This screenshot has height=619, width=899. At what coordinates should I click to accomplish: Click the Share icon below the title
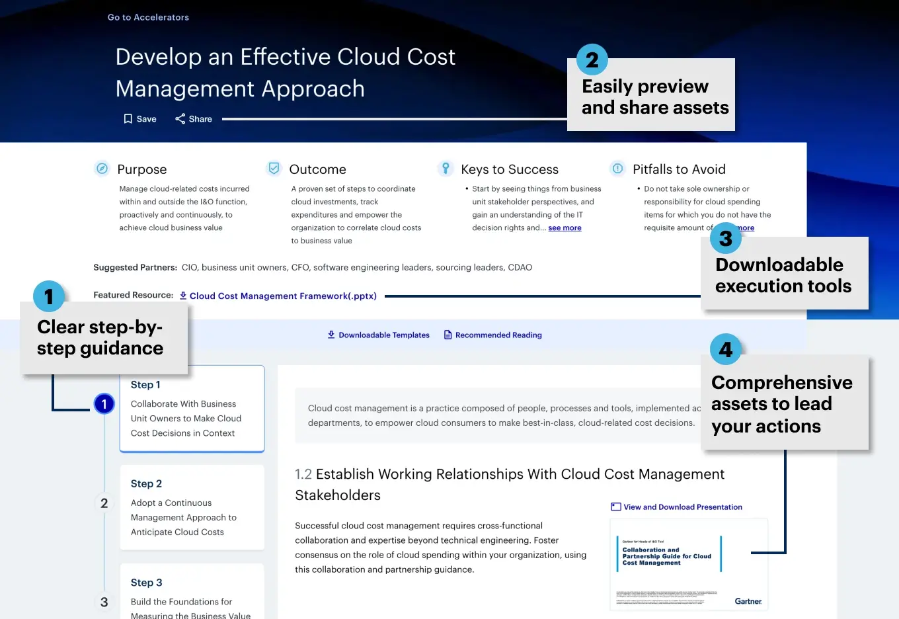[x=179, y=118]
